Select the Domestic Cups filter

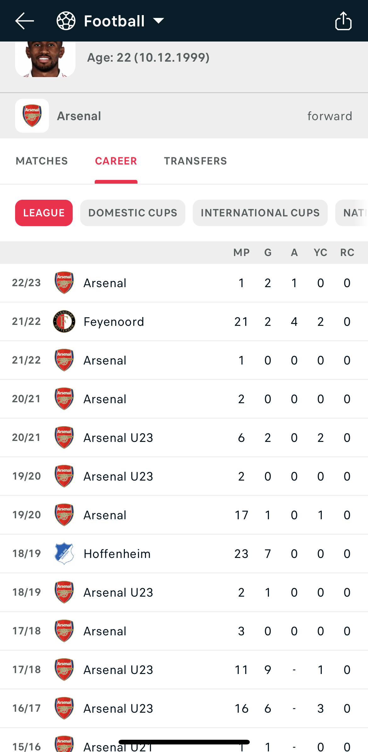tap(133, 213)
